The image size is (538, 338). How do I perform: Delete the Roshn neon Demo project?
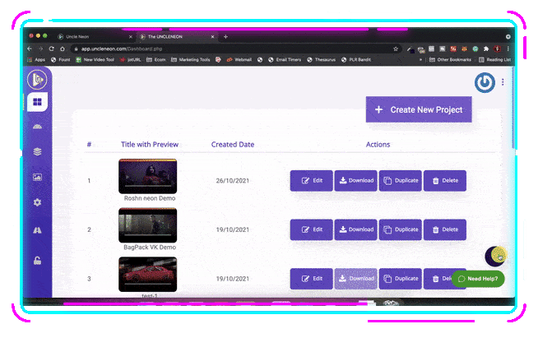tap(445, 180)
